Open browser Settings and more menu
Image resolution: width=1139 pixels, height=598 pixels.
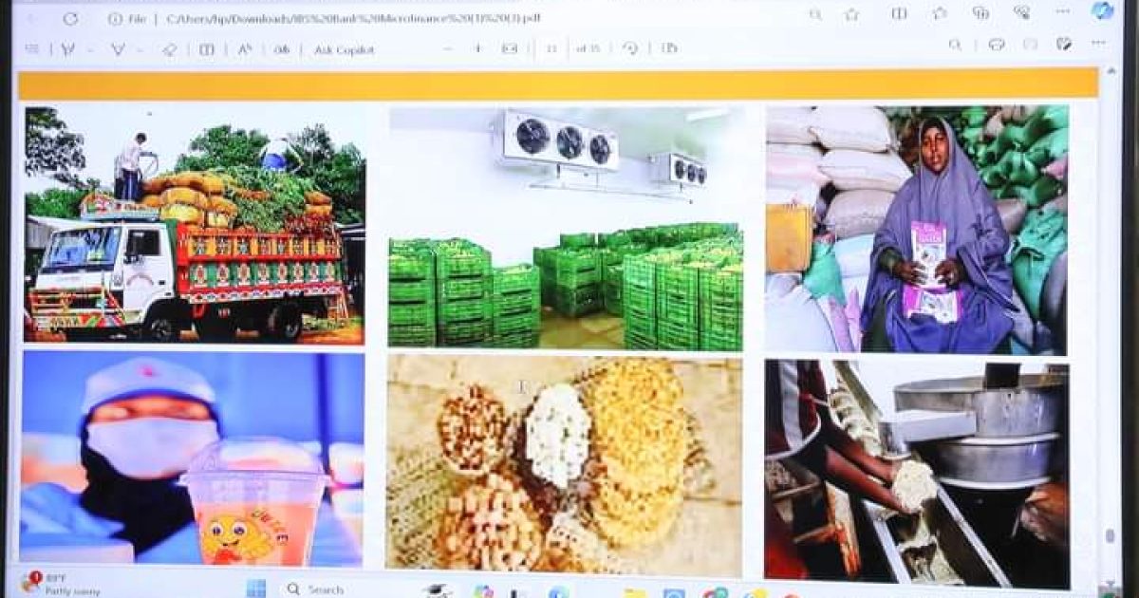click(x=1061, y=13)
